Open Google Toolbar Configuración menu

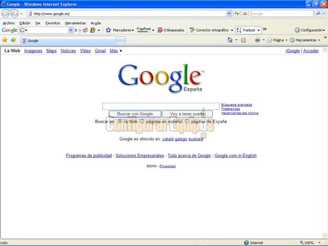pyautogui.click(x=309, y=30)
